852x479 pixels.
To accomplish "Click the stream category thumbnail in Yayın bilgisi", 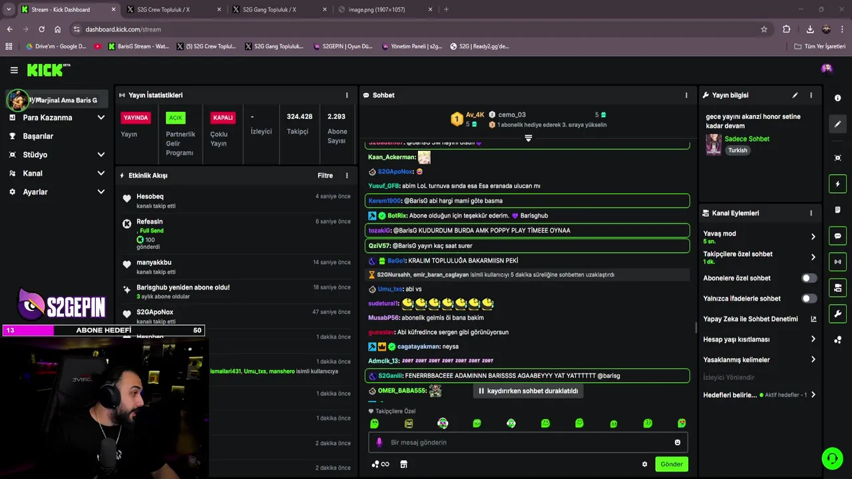I will (714, 144).
